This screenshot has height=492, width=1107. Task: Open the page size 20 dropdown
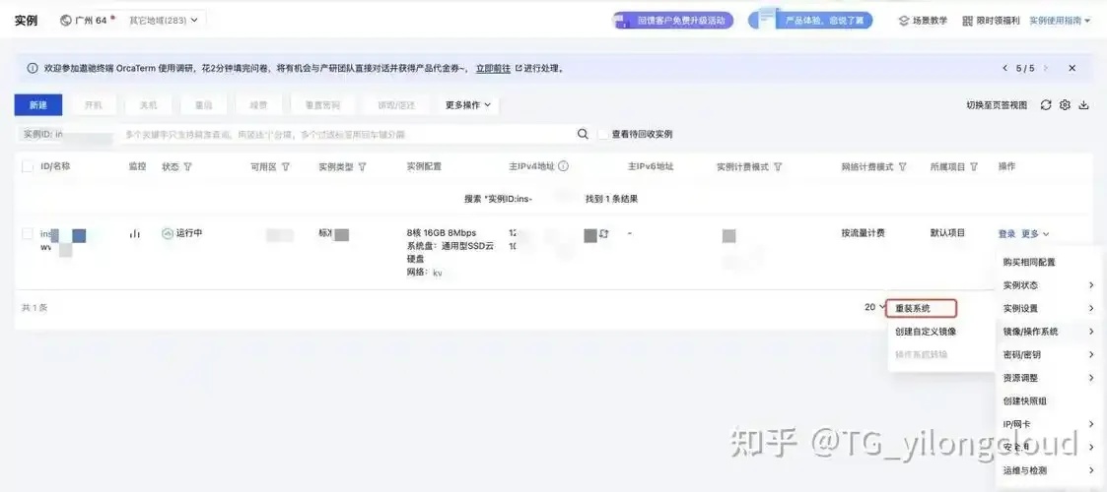pos(874,307)
